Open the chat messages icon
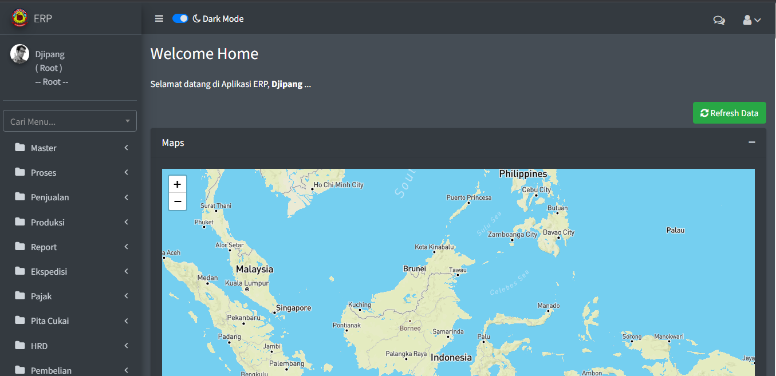Image resolution: width=776 pixels, height=376 pixels. [719, 20]
